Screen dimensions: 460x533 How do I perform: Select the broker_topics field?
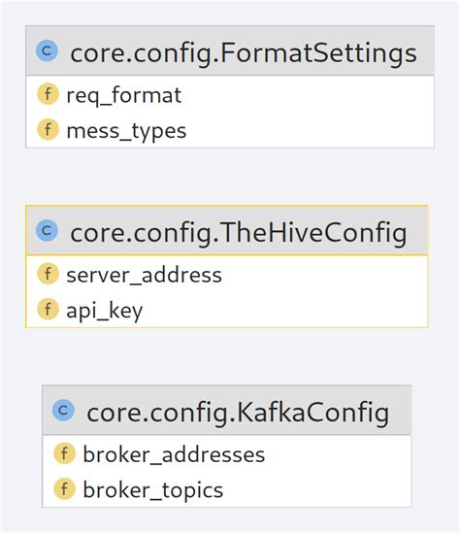(x=227, y=488)
